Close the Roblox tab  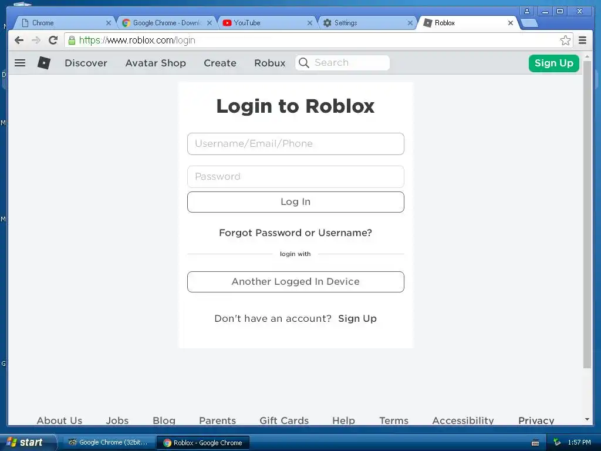(511, 23)
